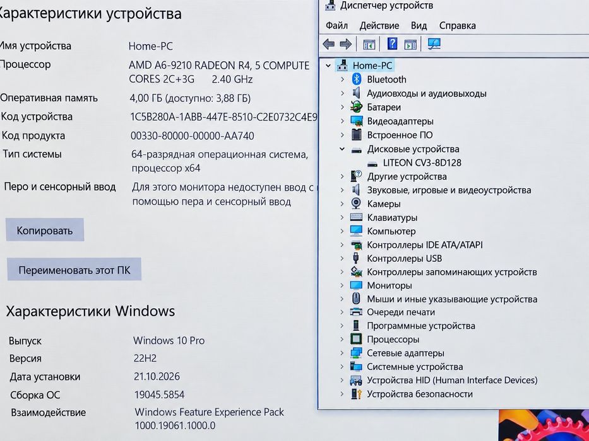Click the speaker icon beside Аудиовходы и аудиовыходы
The height and width of the screenshot is (441, 589).
click(357, 93)
